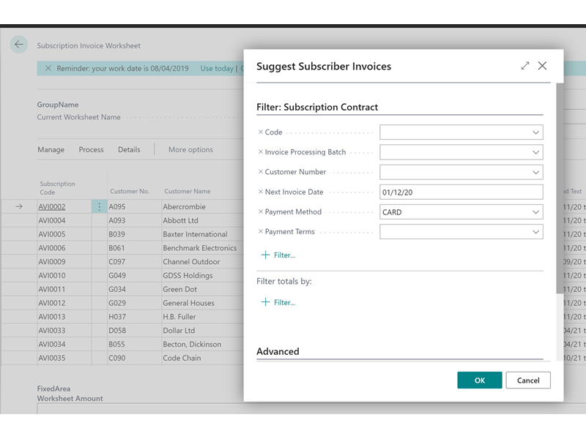Open row options for AVI0002
Image resolution: width=586 pixels, height=439 pixels.
tap(100, 207)
